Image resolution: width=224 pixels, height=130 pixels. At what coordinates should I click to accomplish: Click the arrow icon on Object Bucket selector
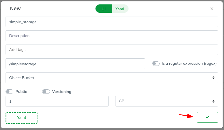click(213, 78)
